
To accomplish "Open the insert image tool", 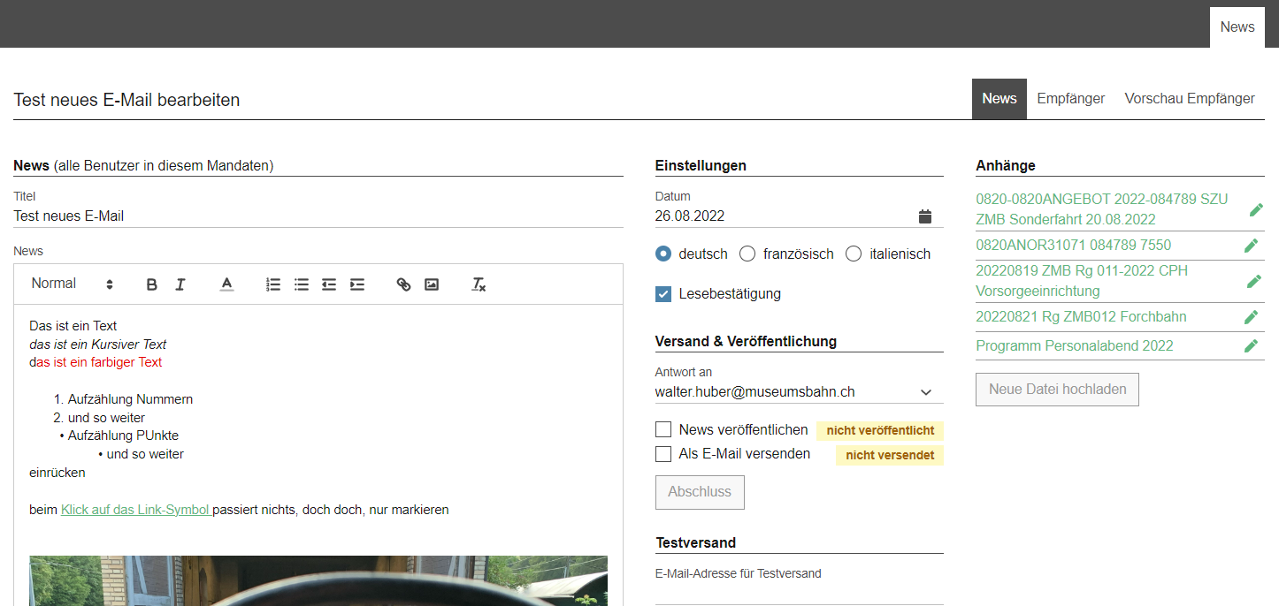I will [x=432, y=284].
